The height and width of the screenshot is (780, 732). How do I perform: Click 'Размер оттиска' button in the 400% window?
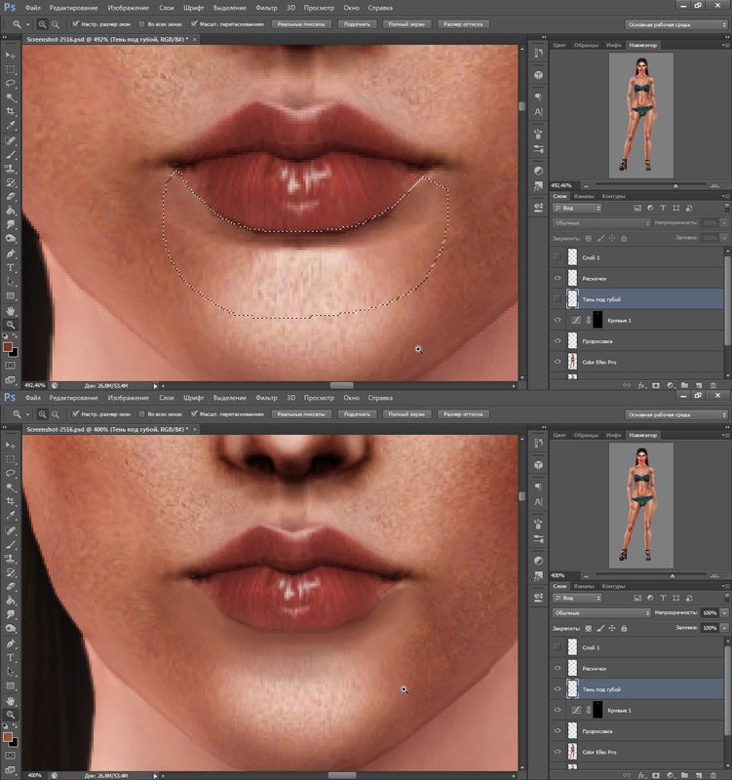click(x=463, y=413)
